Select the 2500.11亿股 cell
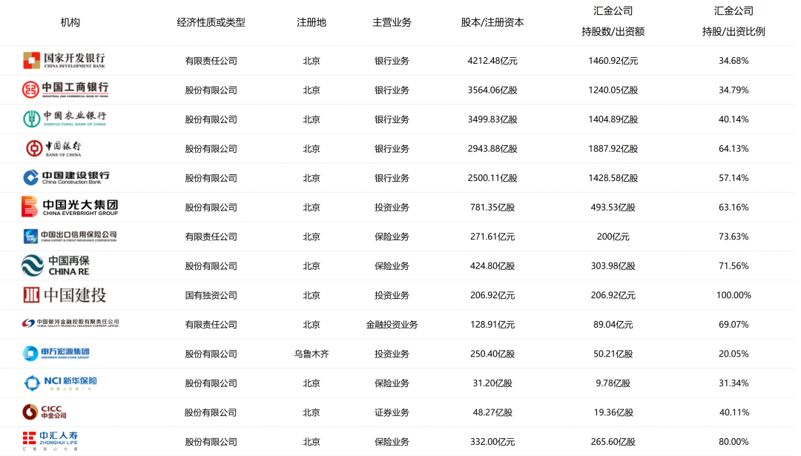This screenshot has height=456, width=801. point(492,178)
